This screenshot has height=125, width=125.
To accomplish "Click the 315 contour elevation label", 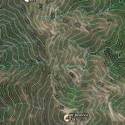I will point(72,75).
